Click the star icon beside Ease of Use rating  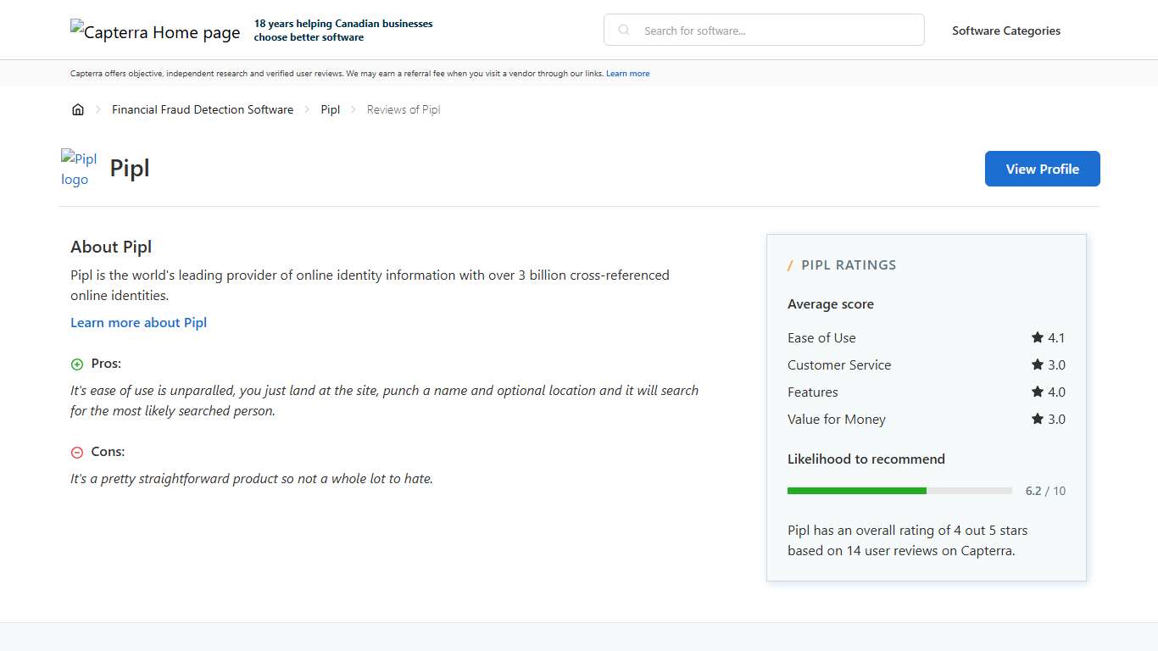pos(1036,337)
